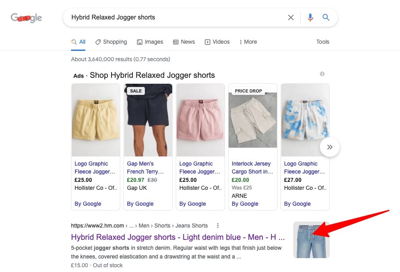The width and height of the screenshot is (400, 272).
Task: Open blue tie-dye shorts product image
Action: [305, 120]
